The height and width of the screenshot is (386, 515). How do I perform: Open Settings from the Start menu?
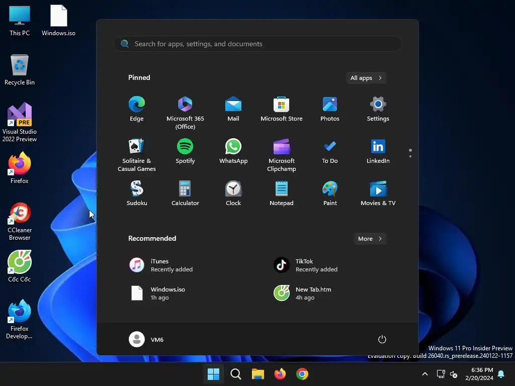coord(378,109)
